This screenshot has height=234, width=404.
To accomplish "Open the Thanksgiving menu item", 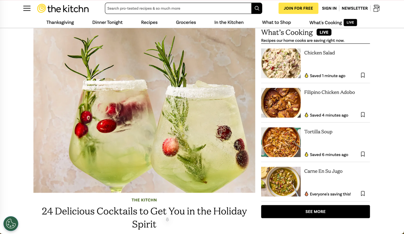I will (60, 22).
